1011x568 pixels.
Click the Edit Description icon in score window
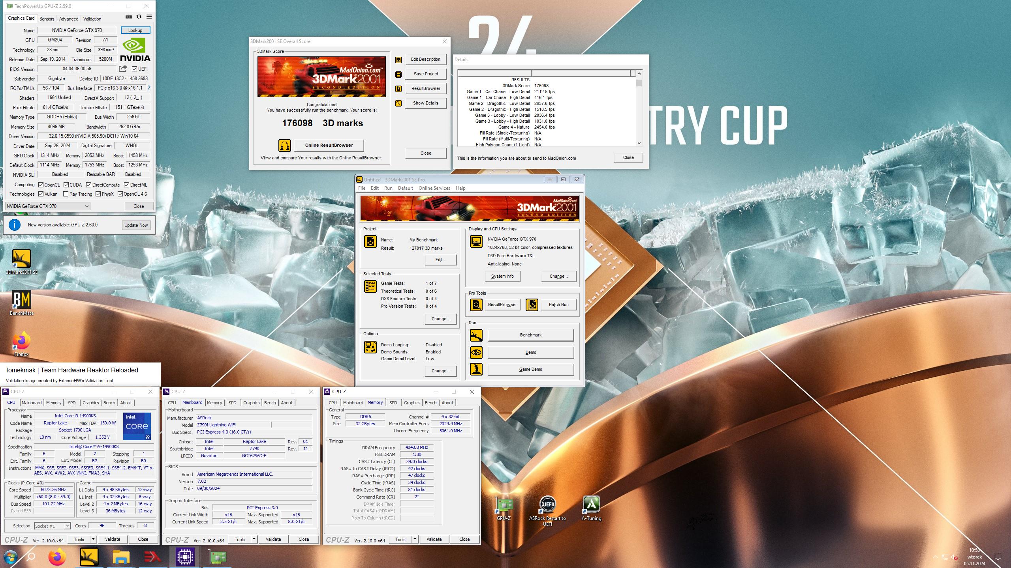pos(398,60)
